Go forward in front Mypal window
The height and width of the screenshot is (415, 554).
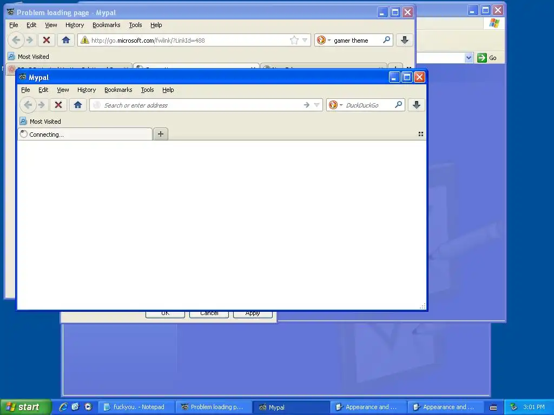(42, 105)
